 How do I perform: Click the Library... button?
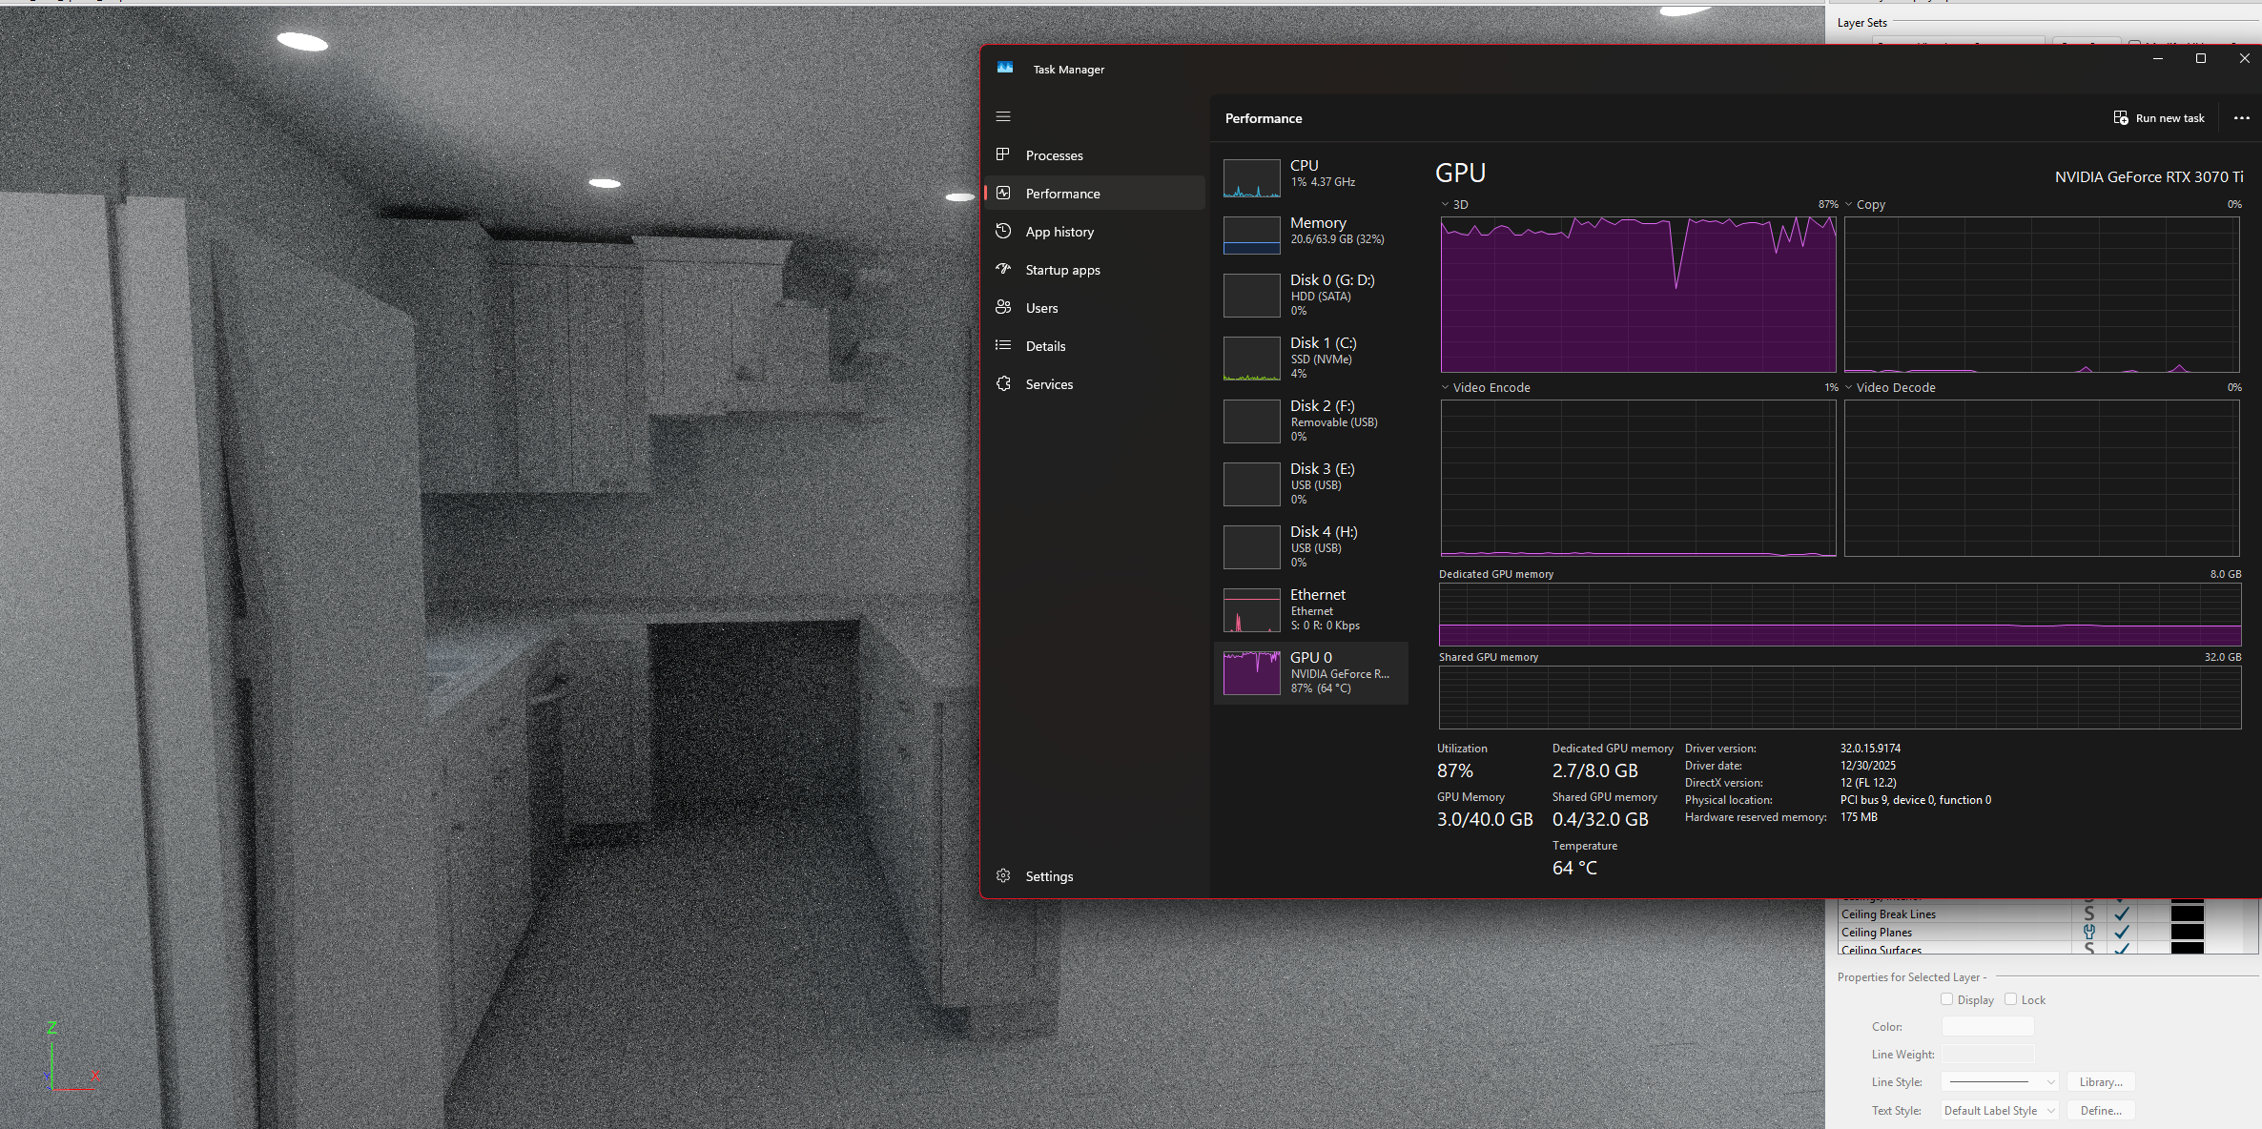(2100, 1081)
